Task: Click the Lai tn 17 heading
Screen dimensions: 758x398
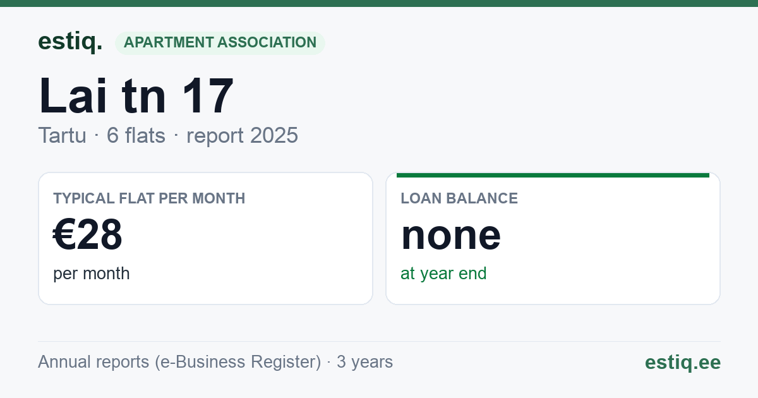Action: tap(136, 96)
